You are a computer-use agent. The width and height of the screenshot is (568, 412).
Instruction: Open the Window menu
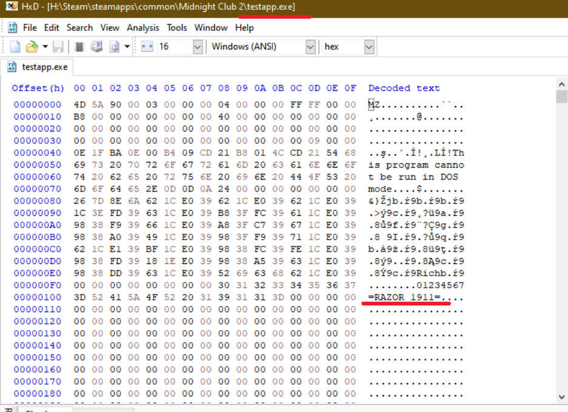click(211, 28)
